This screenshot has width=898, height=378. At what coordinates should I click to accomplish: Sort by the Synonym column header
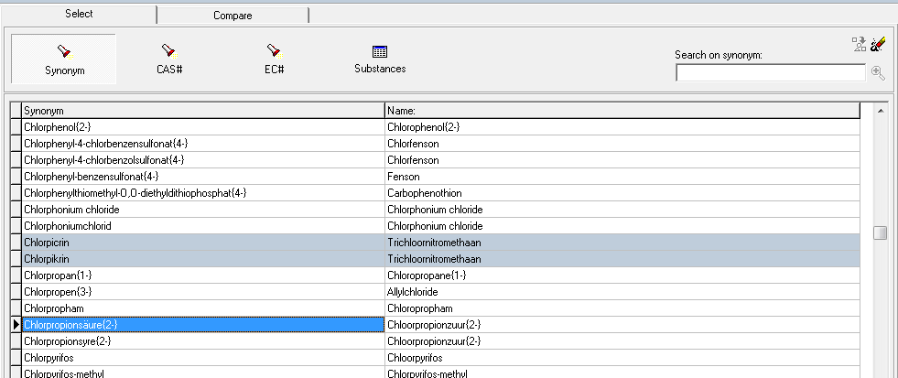tap(202, 110)
